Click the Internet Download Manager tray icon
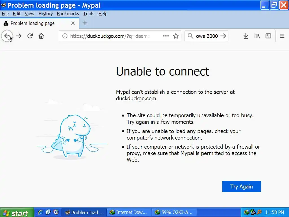Viewport: 289px width, 217px height. [246, 212]
